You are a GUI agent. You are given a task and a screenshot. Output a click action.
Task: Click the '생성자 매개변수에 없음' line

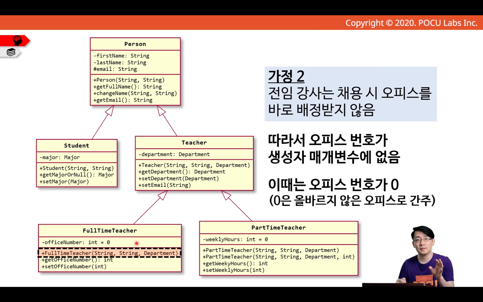tap(334, 157)
